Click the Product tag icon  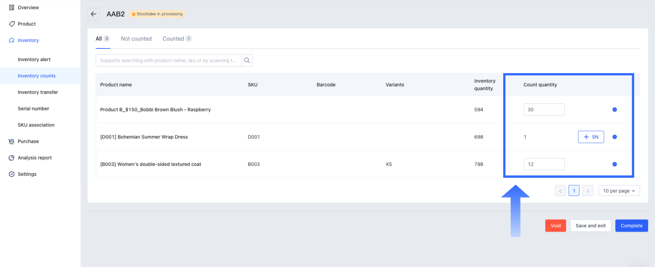(x=12, y=24)
